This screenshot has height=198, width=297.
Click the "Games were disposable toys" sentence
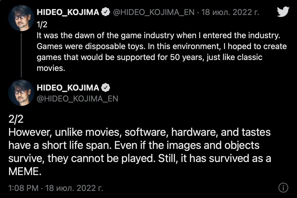pos(91,46)
